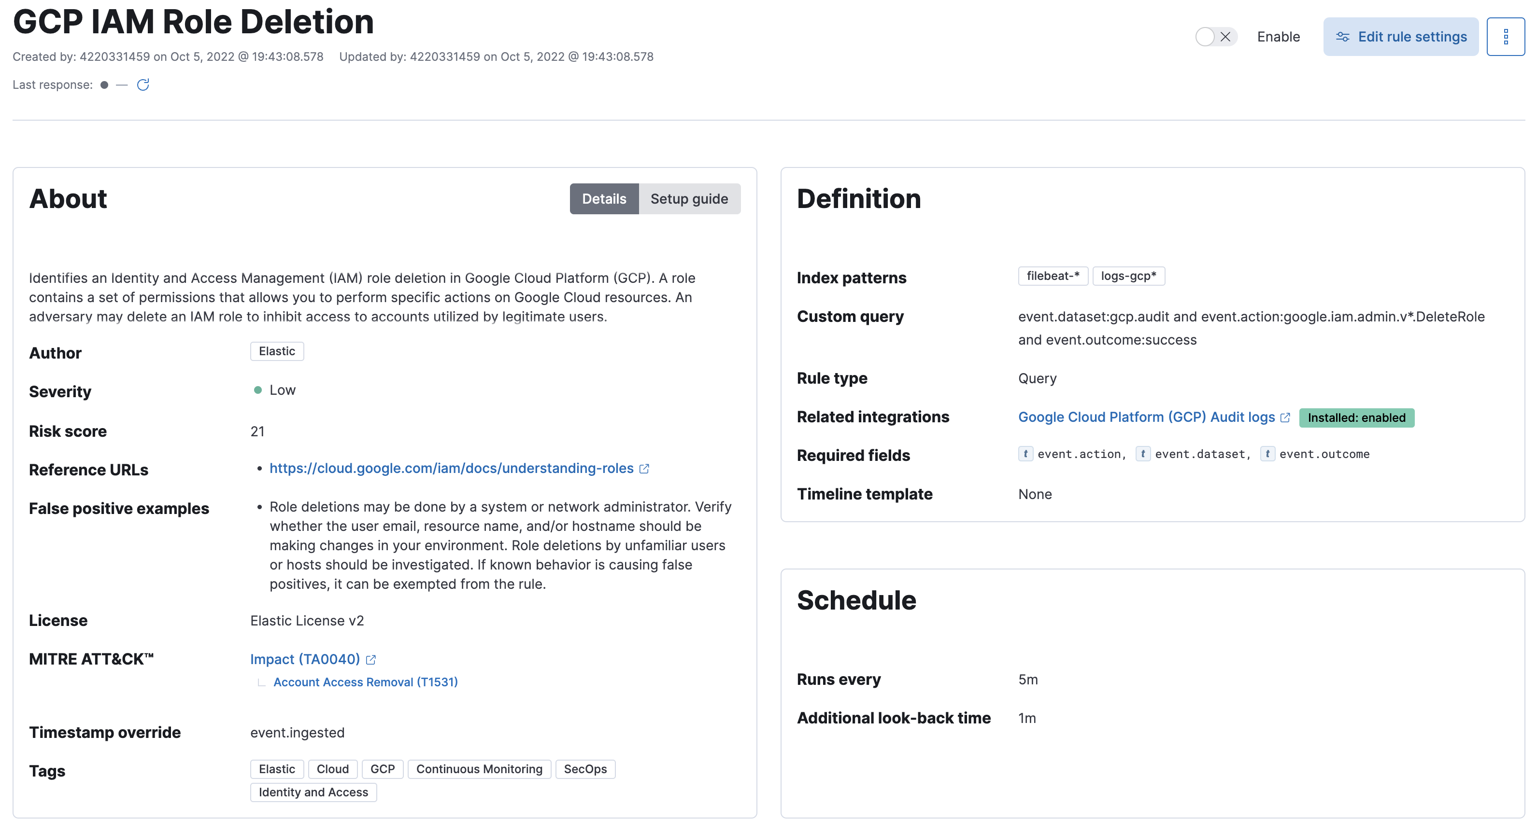Switch to the Setup guide tab

(690, 198)
